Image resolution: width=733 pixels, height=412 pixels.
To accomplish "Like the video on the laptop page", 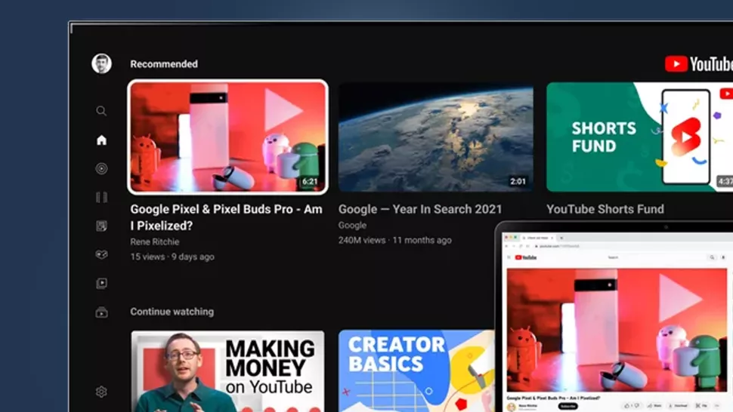I will tap(628, 406).
